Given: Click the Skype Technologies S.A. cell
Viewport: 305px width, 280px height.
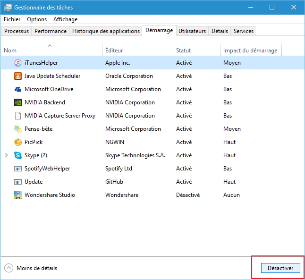Looking at the screenshot, I should pos(135,155).
